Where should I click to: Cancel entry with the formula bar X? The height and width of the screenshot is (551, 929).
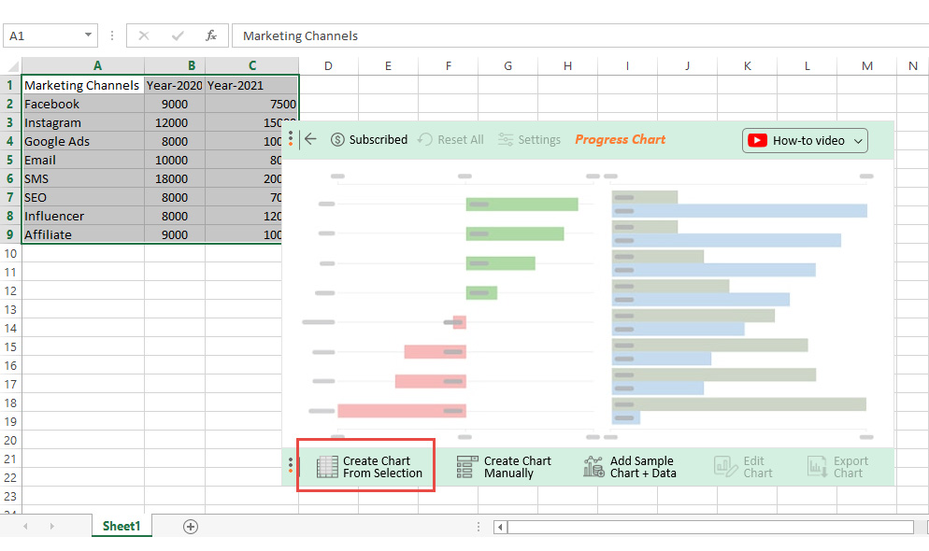144,35
